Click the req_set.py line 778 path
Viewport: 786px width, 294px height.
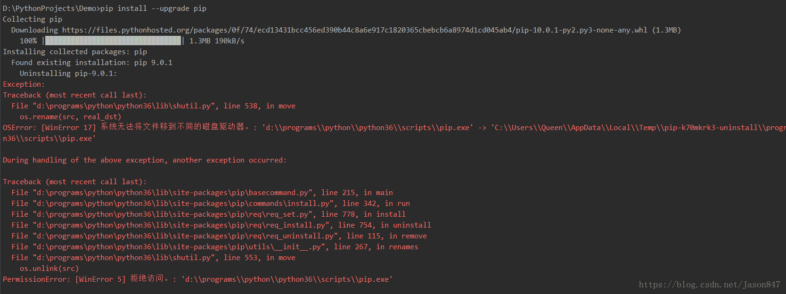[x=172, y=214]
